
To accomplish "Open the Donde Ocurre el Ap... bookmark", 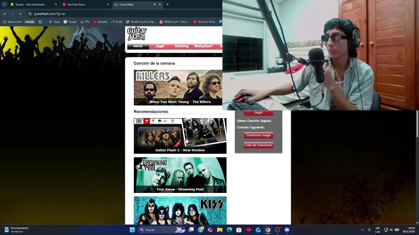I will (x=141, y=22).
